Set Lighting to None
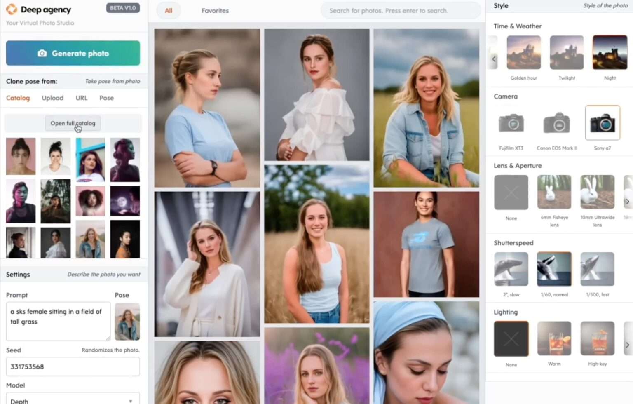 [x=511, y=338]
